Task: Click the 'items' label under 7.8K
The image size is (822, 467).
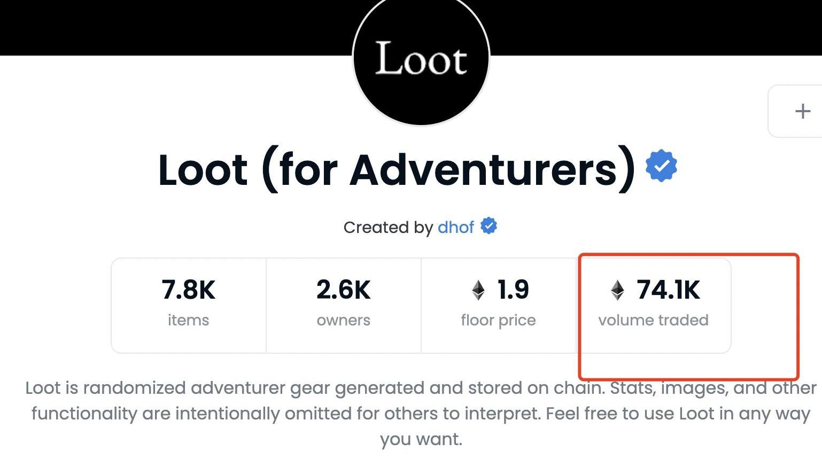Action: pos(188,320)
